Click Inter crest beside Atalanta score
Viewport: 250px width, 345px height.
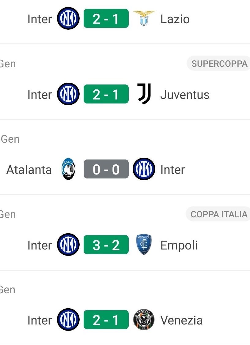144,169
